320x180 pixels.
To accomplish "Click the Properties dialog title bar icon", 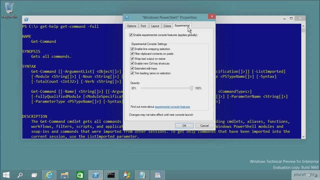I will pyautogui.click(x=127, y=17).
